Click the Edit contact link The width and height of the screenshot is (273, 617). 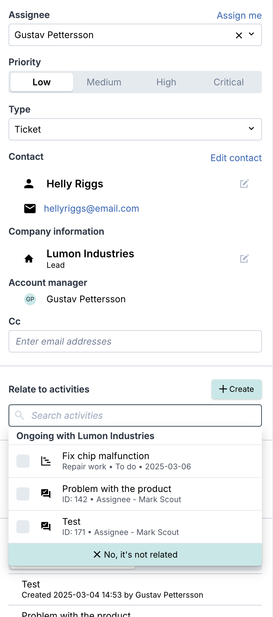pos(236,158)
